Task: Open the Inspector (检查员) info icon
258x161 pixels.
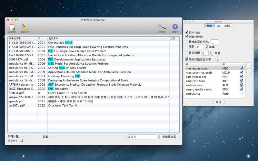Action: 175,27
